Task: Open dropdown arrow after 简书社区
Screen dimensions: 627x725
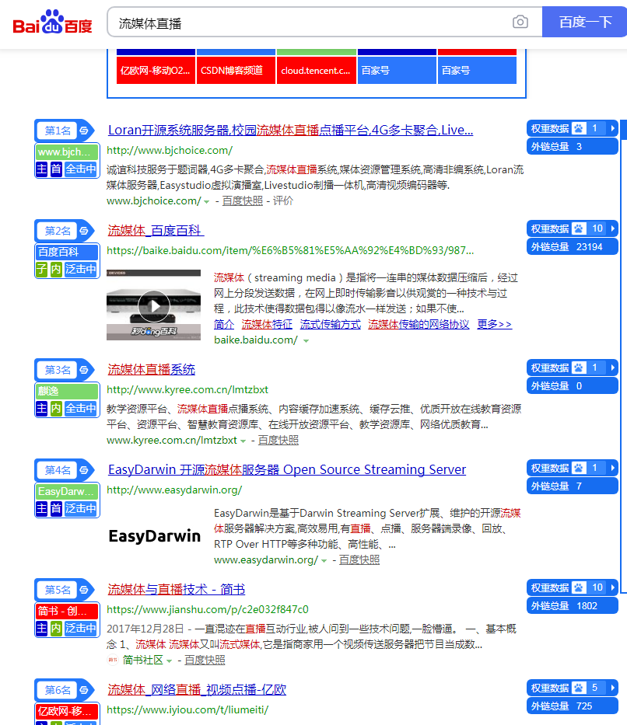Action: pyautogui.click(x=169, y=661)
